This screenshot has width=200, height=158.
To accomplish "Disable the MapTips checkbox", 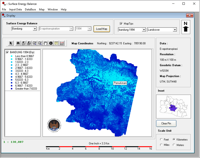I will coord(121,23).
